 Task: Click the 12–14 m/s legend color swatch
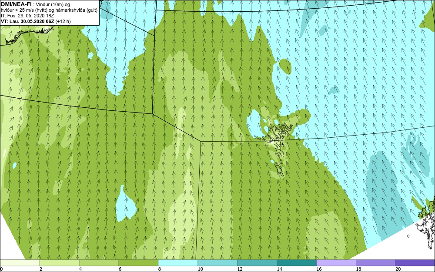257,263
